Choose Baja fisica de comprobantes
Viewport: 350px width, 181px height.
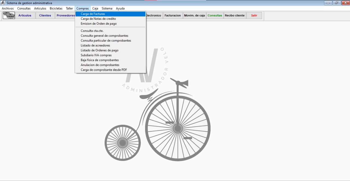[110, 60]
